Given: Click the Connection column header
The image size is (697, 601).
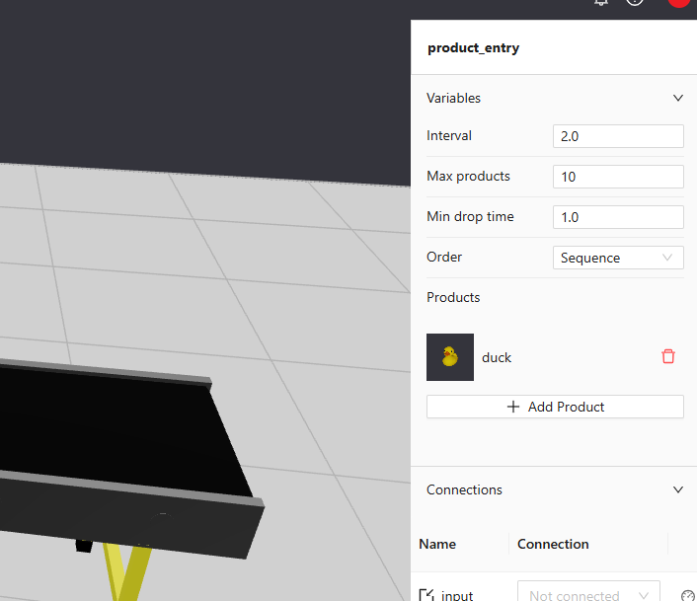Looking at the screenshot, I should click(553, 544).
